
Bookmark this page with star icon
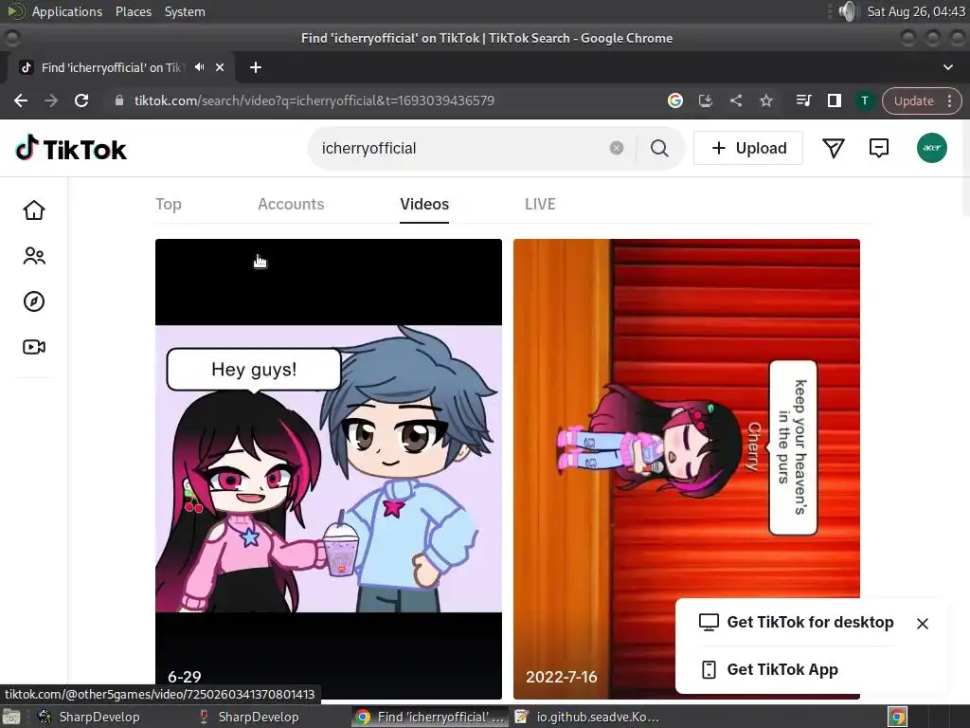coord(765,100)
